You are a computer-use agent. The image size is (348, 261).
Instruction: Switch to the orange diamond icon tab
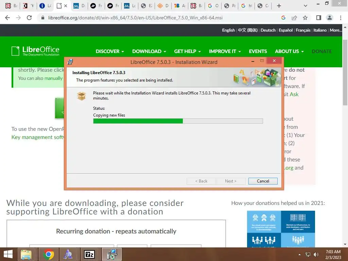click(x=163, y=6)
